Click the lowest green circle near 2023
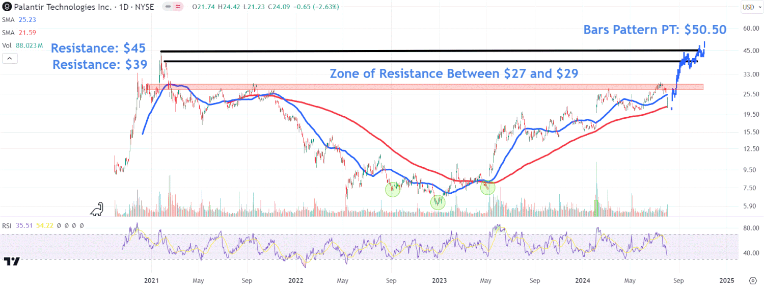Screen dimensions: 764x285 [x=438, y=202]
